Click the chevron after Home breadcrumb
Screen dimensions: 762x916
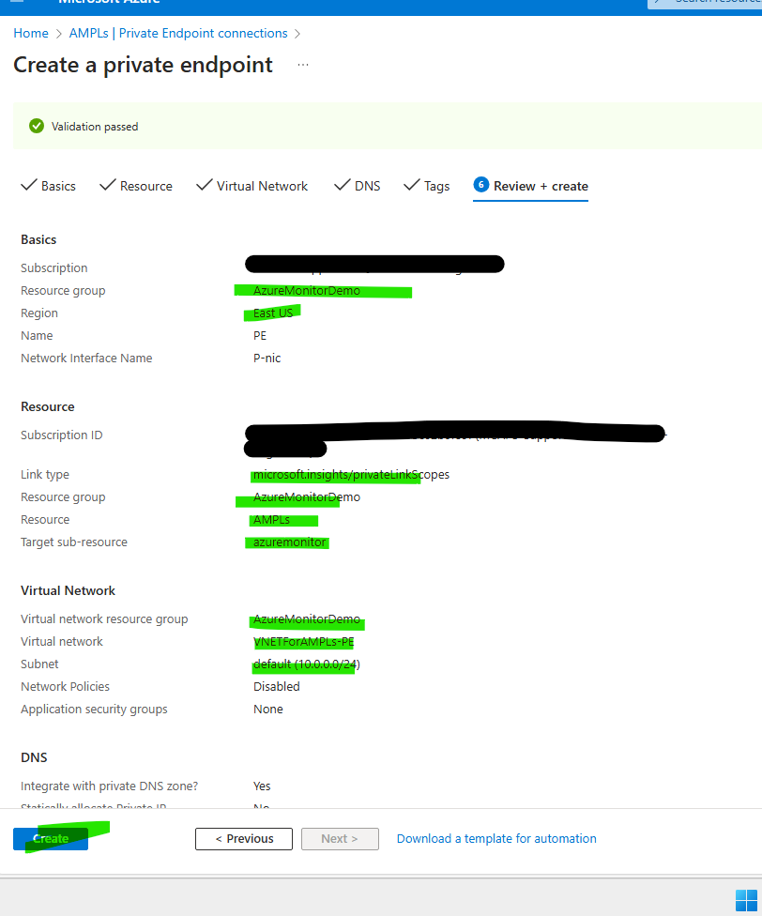pyautogui.click(x=58, y=34)
